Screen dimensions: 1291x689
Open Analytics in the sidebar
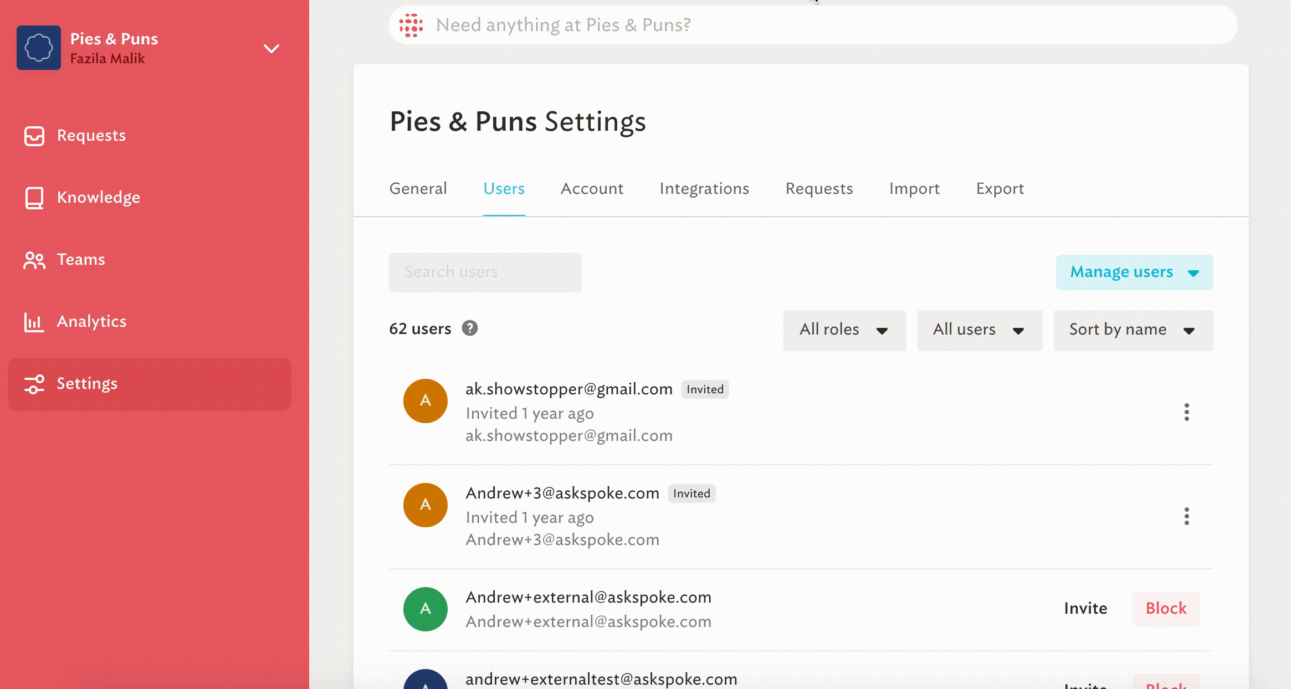click(x=150, y=322)
